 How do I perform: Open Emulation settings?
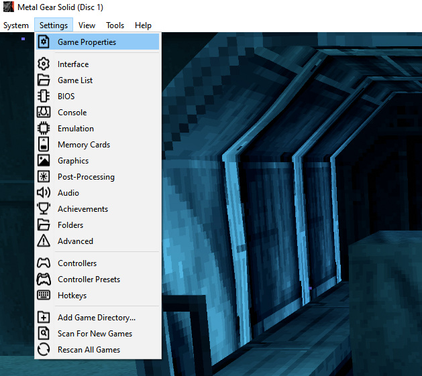click(98, 128)
